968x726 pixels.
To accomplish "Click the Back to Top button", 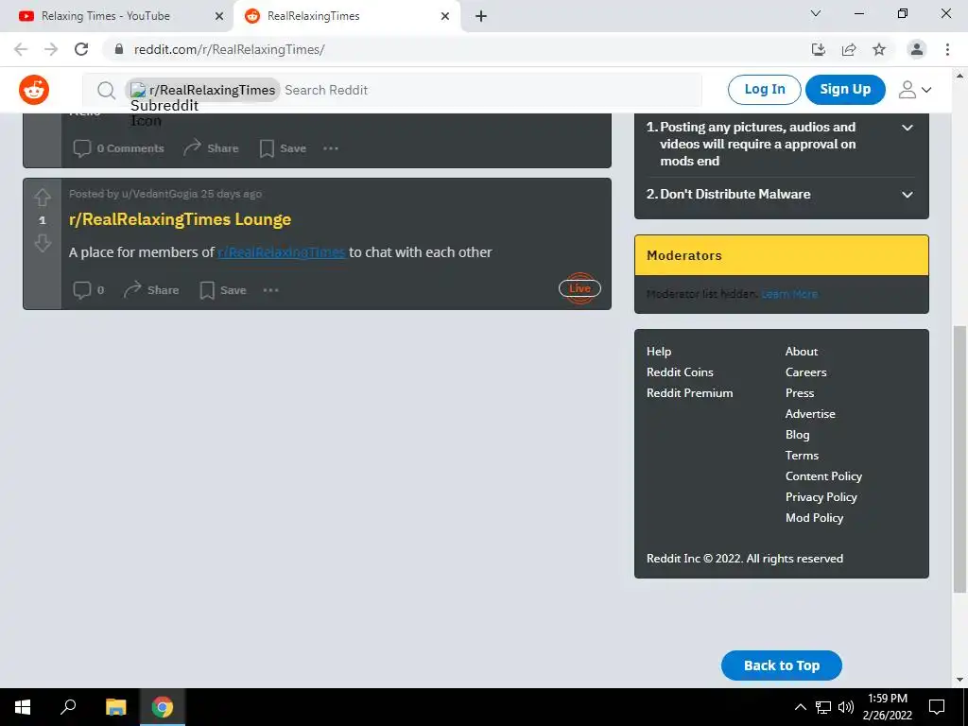I will [782, 665].
